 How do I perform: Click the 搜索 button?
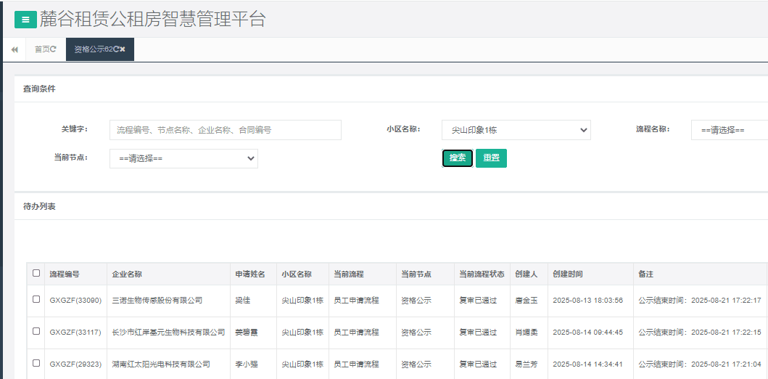pyautogui.click(x=457, y=158)
